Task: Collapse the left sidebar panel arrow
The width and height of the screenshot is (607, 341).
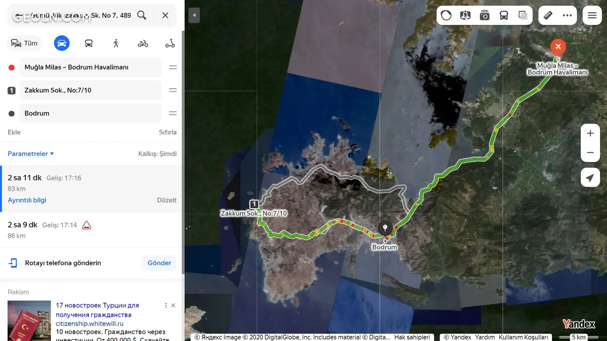Action: (194, 15)
